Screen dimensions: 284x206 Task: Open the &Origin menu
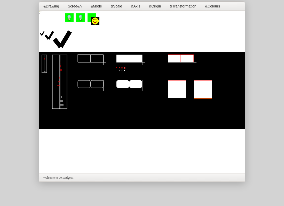coord(155,6)
